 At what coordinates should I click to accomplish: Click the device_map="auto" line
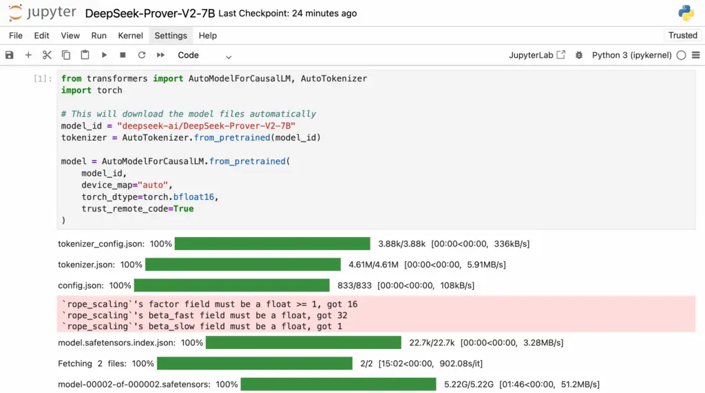click(x=127, y=185)
